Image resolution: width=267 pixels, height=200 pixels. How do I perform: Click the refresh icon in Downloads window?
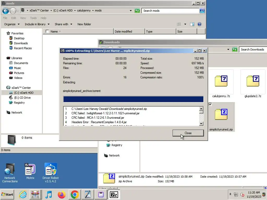tap(235, 49)
